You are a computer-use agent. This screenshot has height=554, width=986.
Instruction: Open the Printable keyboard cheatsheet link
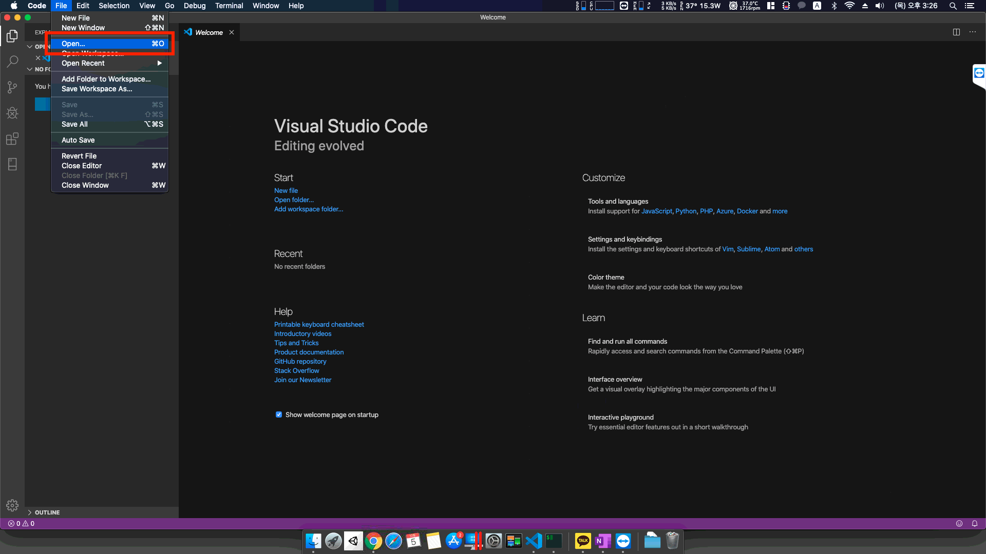319,325
